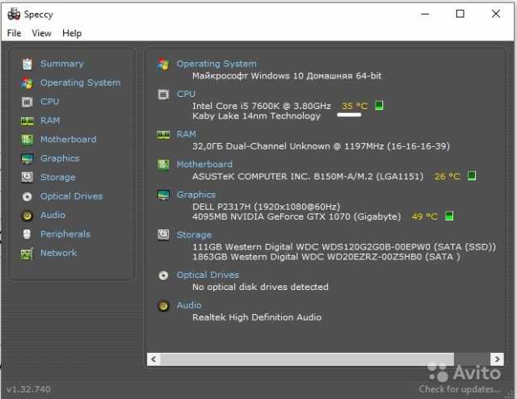Minimize the Speccy window
517x399 pixels.
(x=426, y=14)
